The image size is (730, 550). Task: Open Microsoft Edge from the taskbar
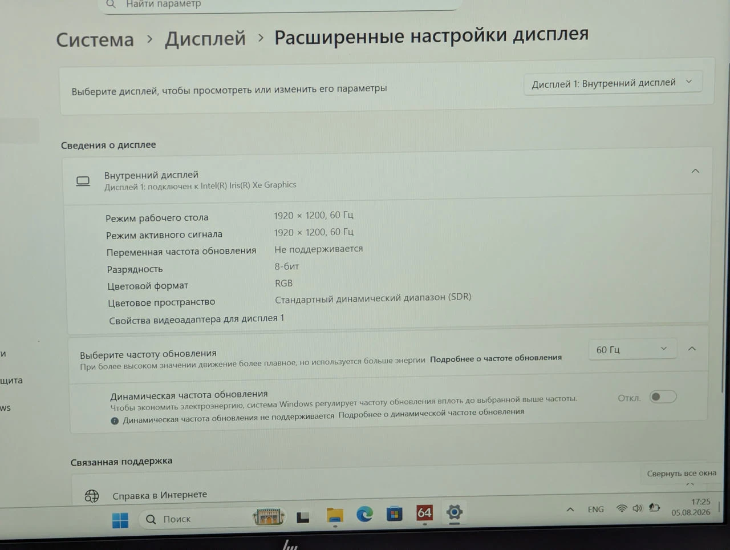364,514
